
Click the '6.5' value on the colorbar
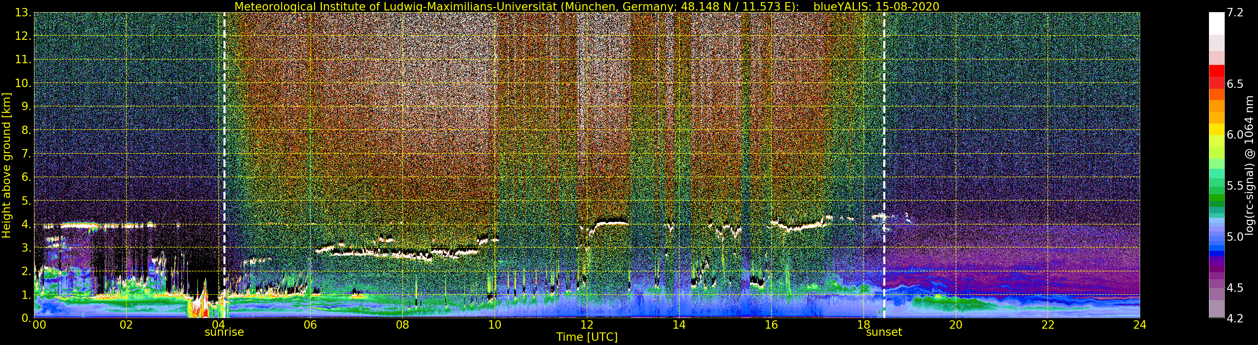click(x=1235, y=84)
